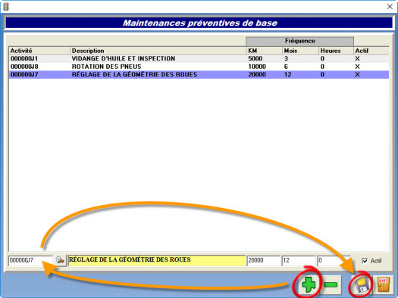Open activity lookup icon beside code field
This screenshot has height=298, width=398.
point(60,260)
